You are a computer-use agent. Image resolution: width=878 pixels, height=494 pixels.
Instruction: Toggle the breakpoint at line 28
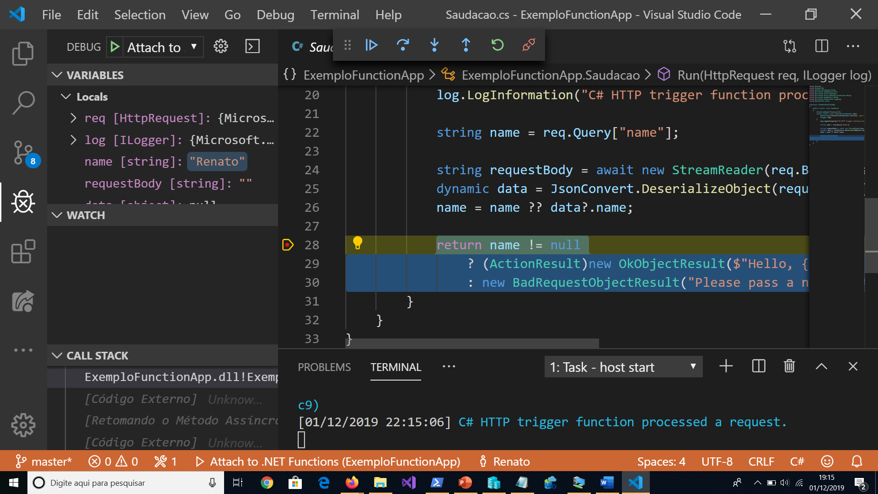[x=288, y=245]
